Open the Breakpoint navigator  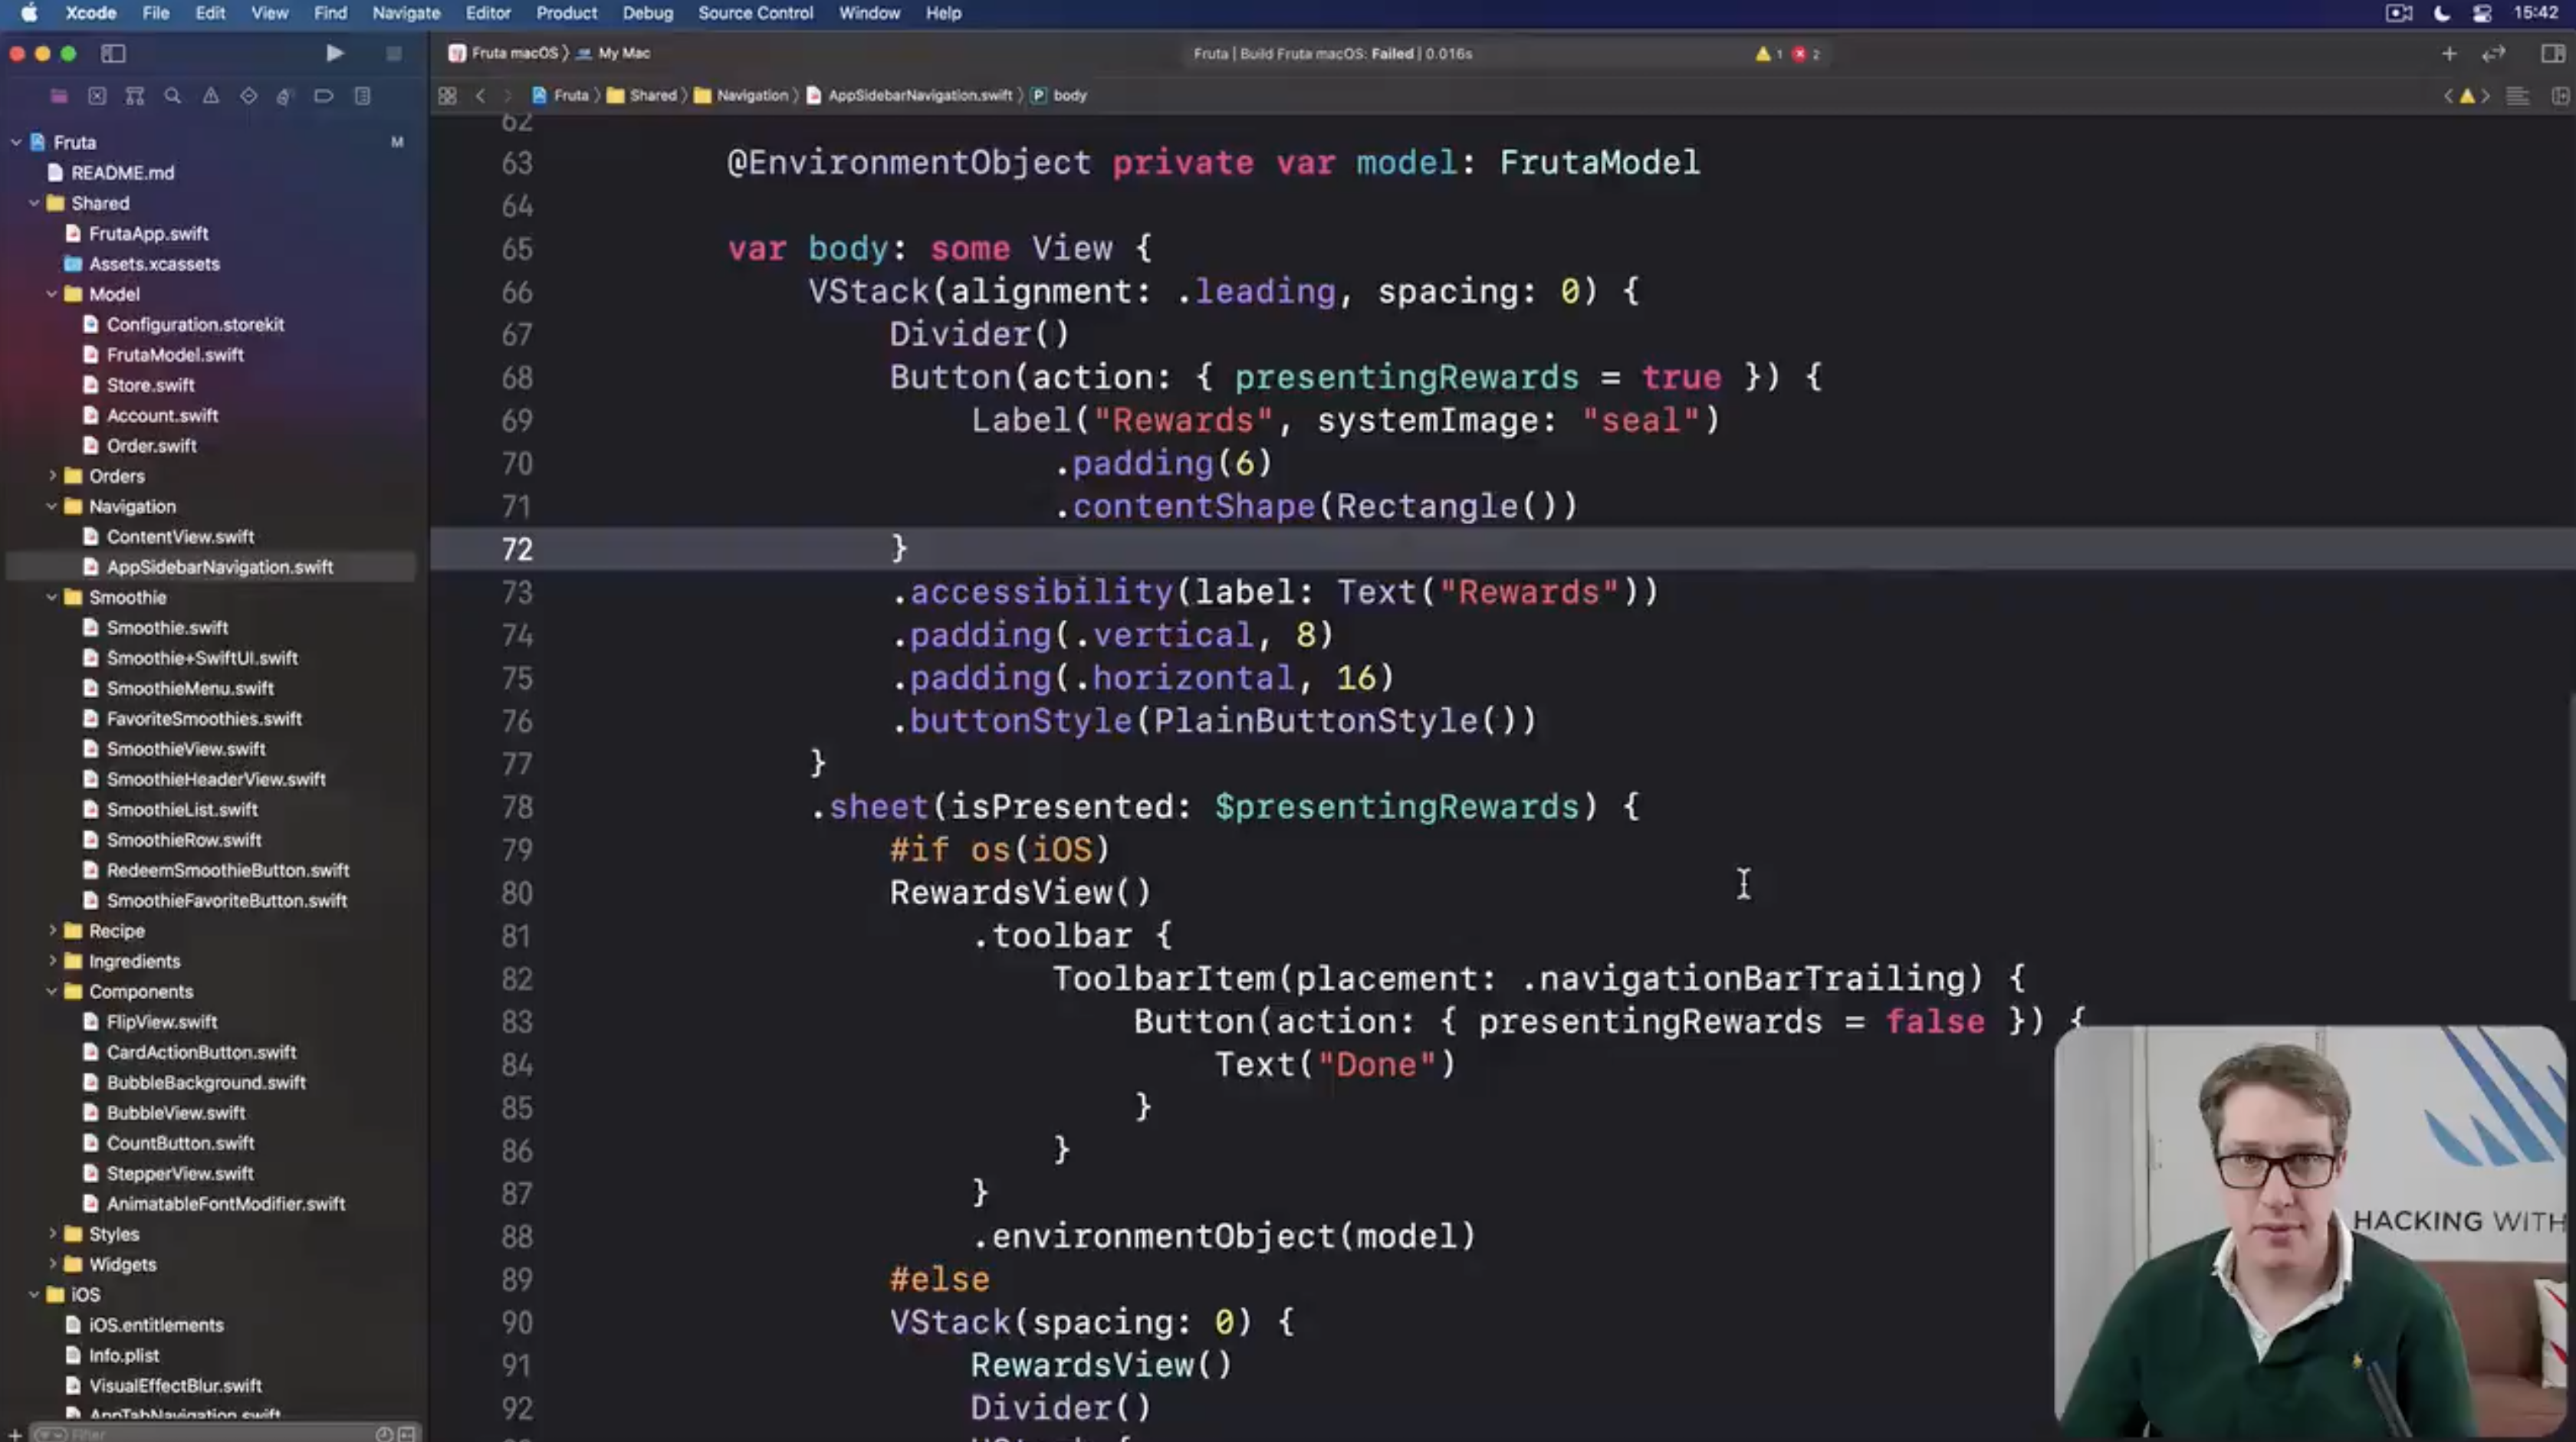click(x=324, y=96)
